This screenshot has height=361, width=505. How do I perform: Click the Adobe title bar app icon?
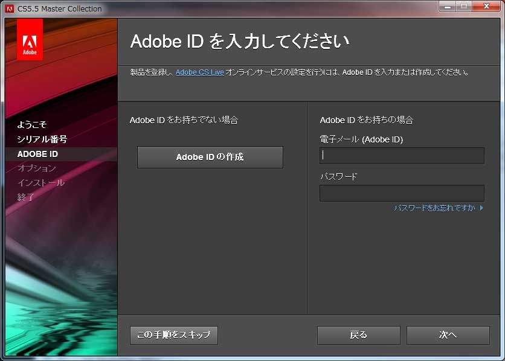pos(10,8)
